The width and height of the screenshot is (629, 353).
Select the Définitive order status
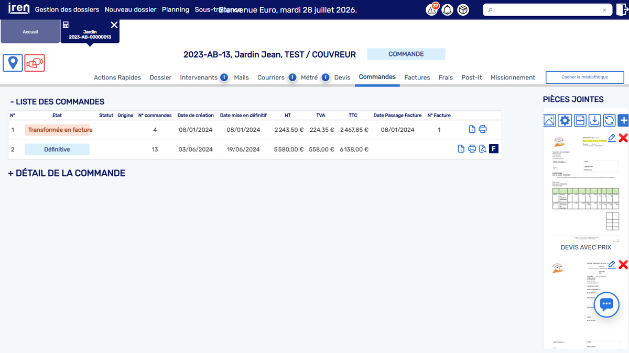57,150
